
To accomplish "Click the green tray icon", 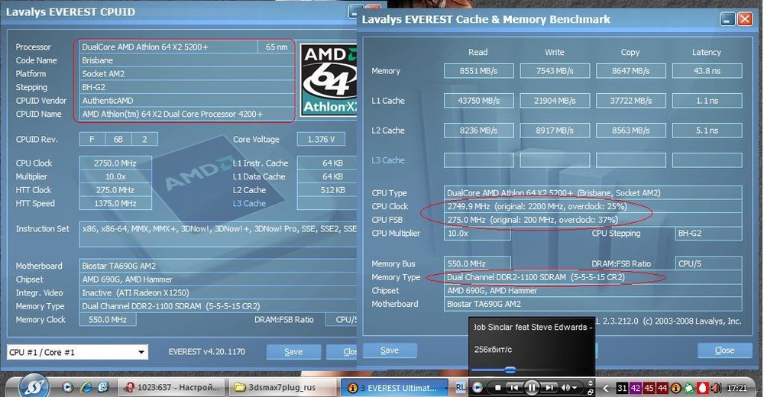I will click(x=689, y=389).
